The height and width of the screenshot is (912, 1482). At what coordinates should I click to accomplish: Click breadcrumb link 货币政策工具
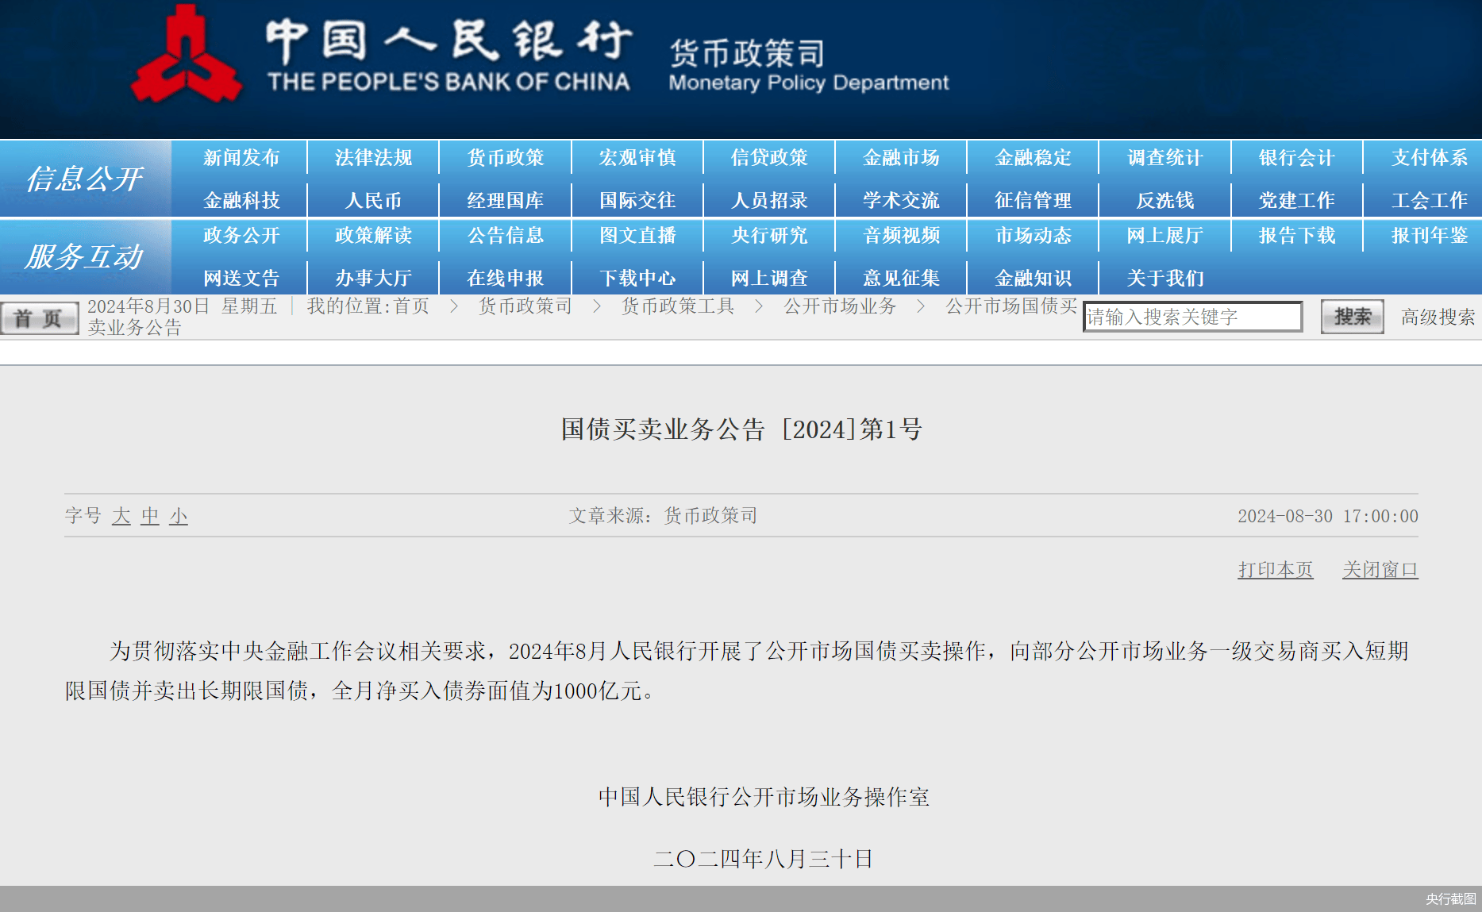pos(677,306)
